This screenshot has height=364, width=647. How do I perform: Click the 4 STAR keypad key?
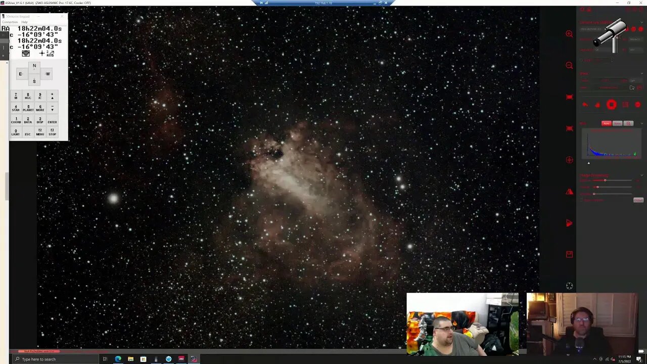tap(16, 108)
